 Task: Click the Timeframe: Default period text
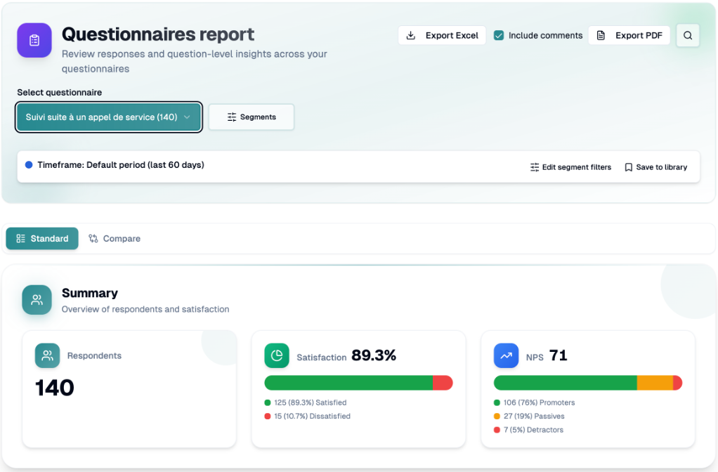point(121,165)
